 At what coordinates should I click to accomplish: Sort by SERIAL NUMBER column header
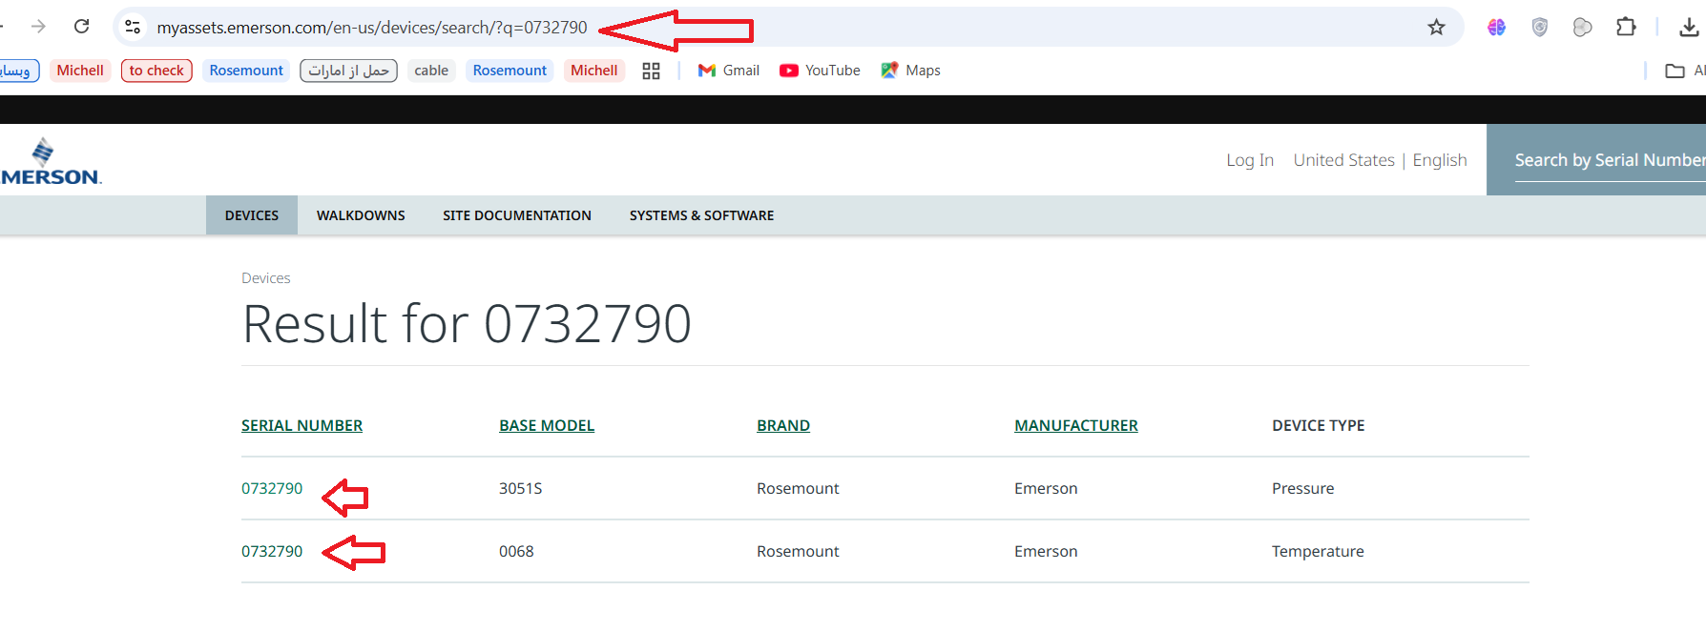pos(302,425)
